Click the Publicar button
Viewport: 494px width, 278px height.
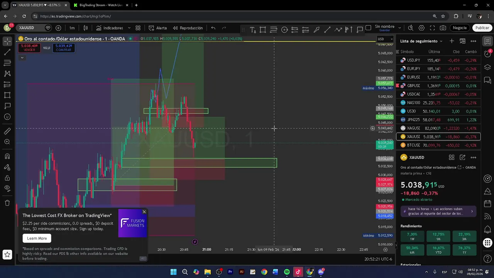(482, 28)
